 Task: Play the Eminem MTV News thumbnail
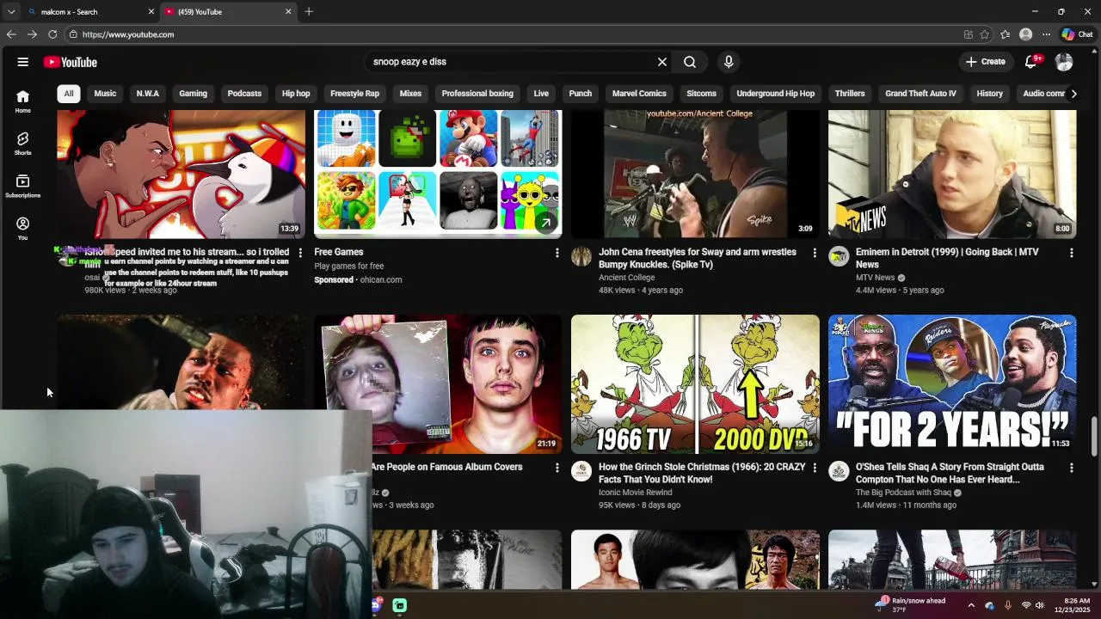click(952, 174)
